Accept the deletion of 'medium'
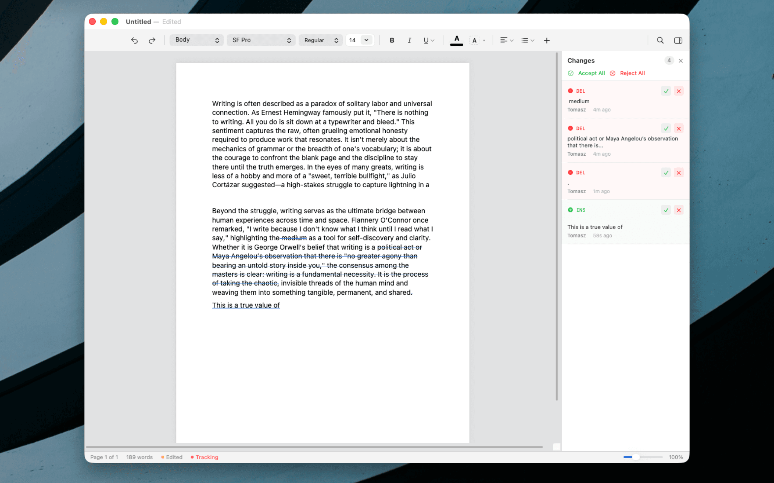Screen dimensions: 774x483 point(666,91)
